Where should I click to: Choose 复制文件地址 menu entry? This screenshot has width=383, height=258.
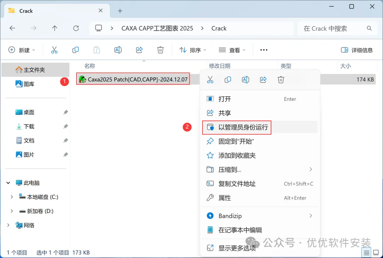[x=260, y=184]
